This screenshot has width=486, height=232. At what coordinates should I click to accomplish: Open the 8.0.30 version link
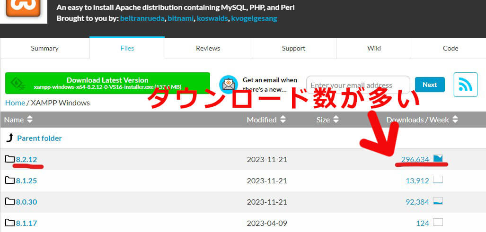[27, 202]
